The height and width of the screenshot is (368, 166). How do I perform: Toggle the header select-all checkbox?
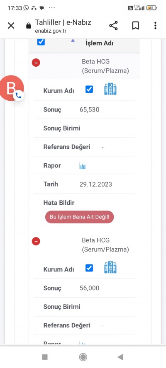41,42
